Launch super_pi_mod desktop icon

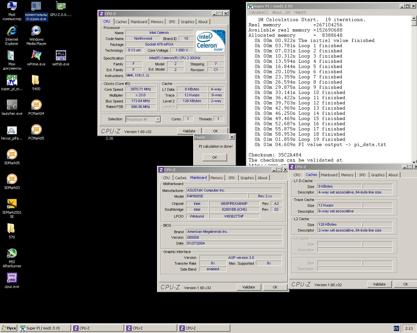point(12,83)
